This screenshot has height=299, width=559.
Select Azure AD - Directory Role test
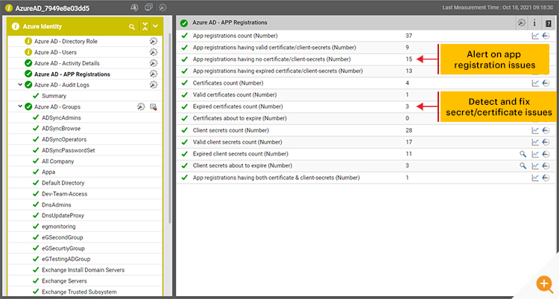coord(66,42)
